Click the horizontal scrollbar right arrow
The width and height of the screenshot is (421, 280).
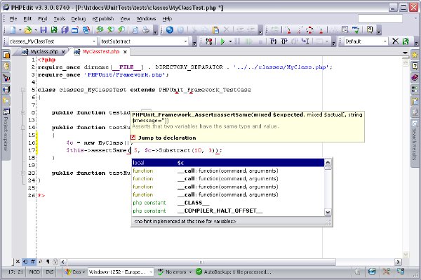tap(398, 262)
